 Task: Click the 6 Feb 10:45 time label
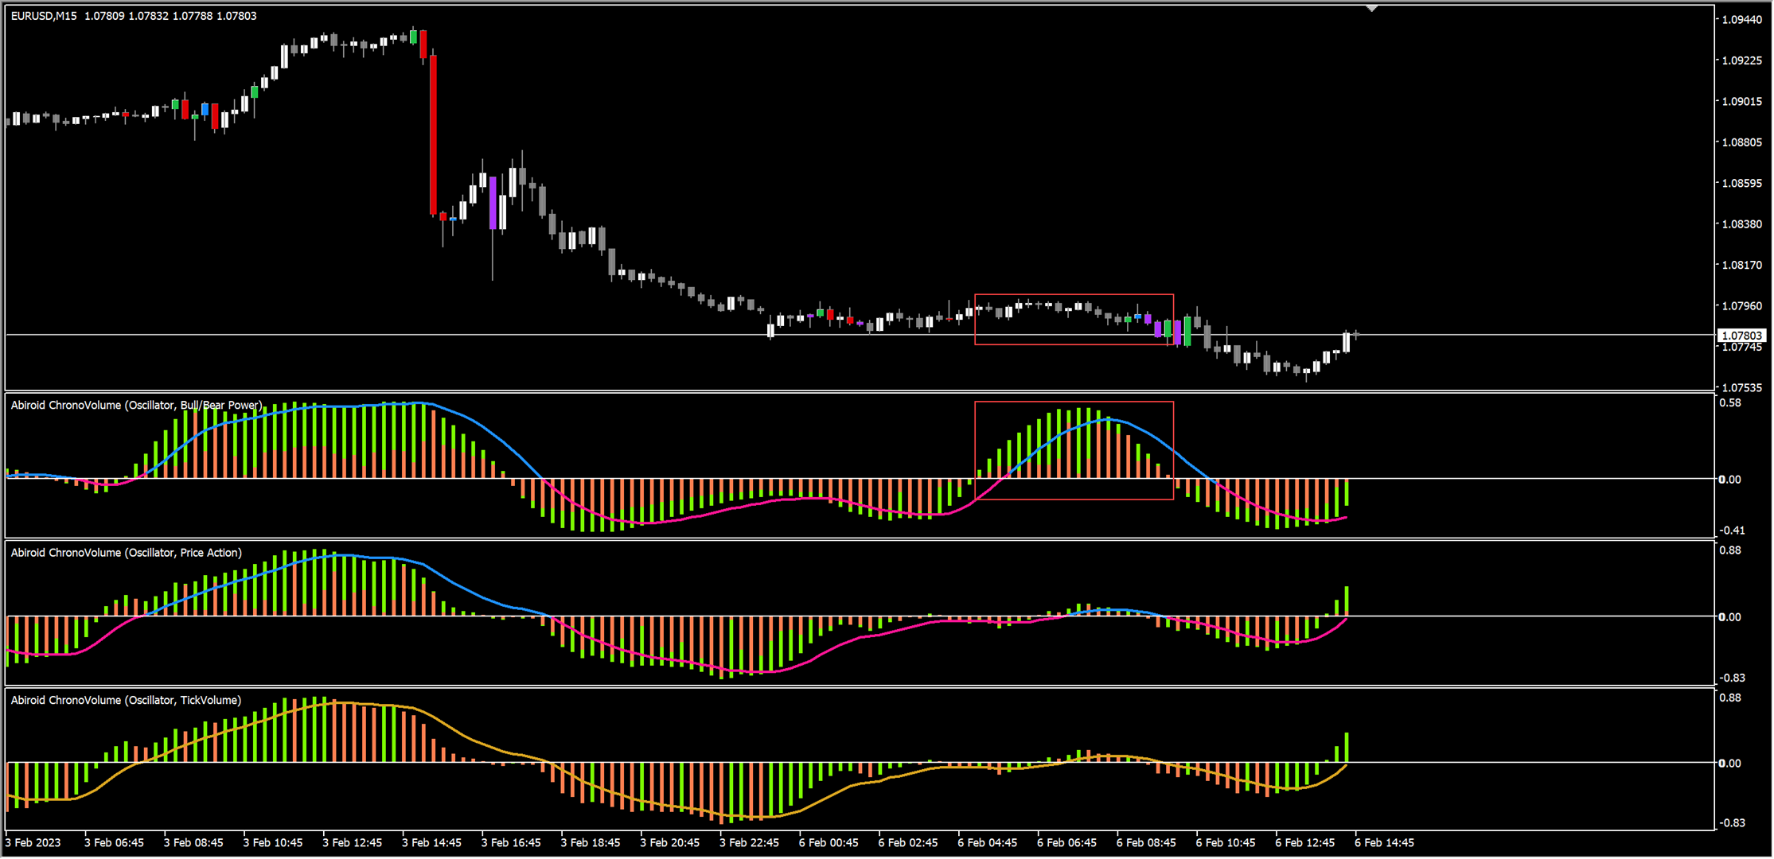tap(1226, 843)
